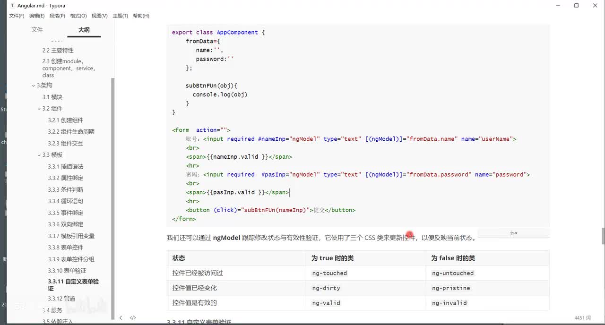Open the 主题(T) menu
Viewport: 605px width, 325px height.
pyautogui.click(x=121, y=16)
